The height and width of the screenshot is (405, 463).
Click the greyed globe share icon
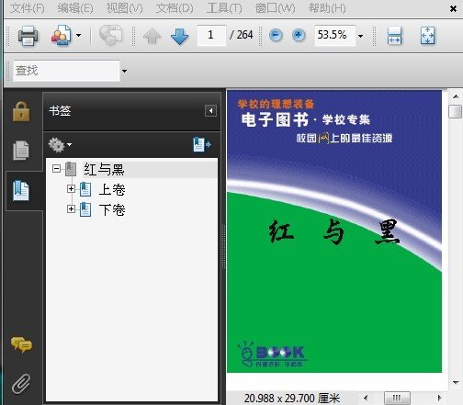(110, 36)
